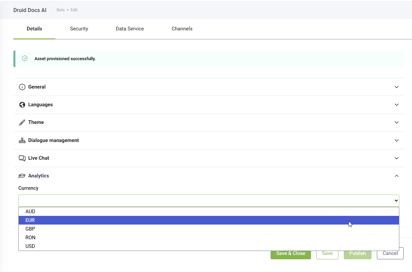The width and height of the screenshot is (412, 272).
Task: Click the Languages globe icon
Action: [22, 105]
